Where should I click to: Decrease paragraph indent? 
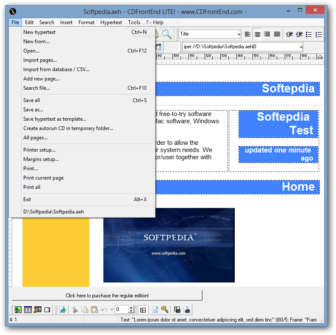[289, 34]
